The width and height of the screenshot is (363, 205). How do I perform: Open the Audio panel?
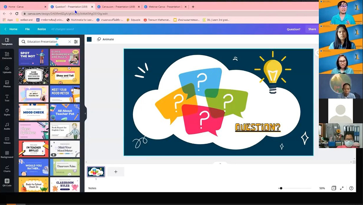7,126
